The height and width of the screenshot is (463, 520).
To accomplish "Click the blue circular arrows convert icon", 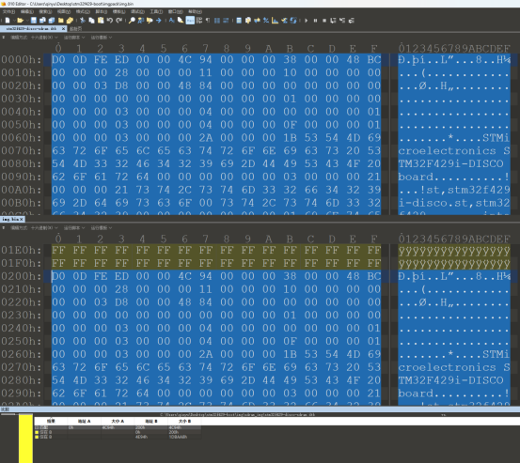I will (293, 21).
